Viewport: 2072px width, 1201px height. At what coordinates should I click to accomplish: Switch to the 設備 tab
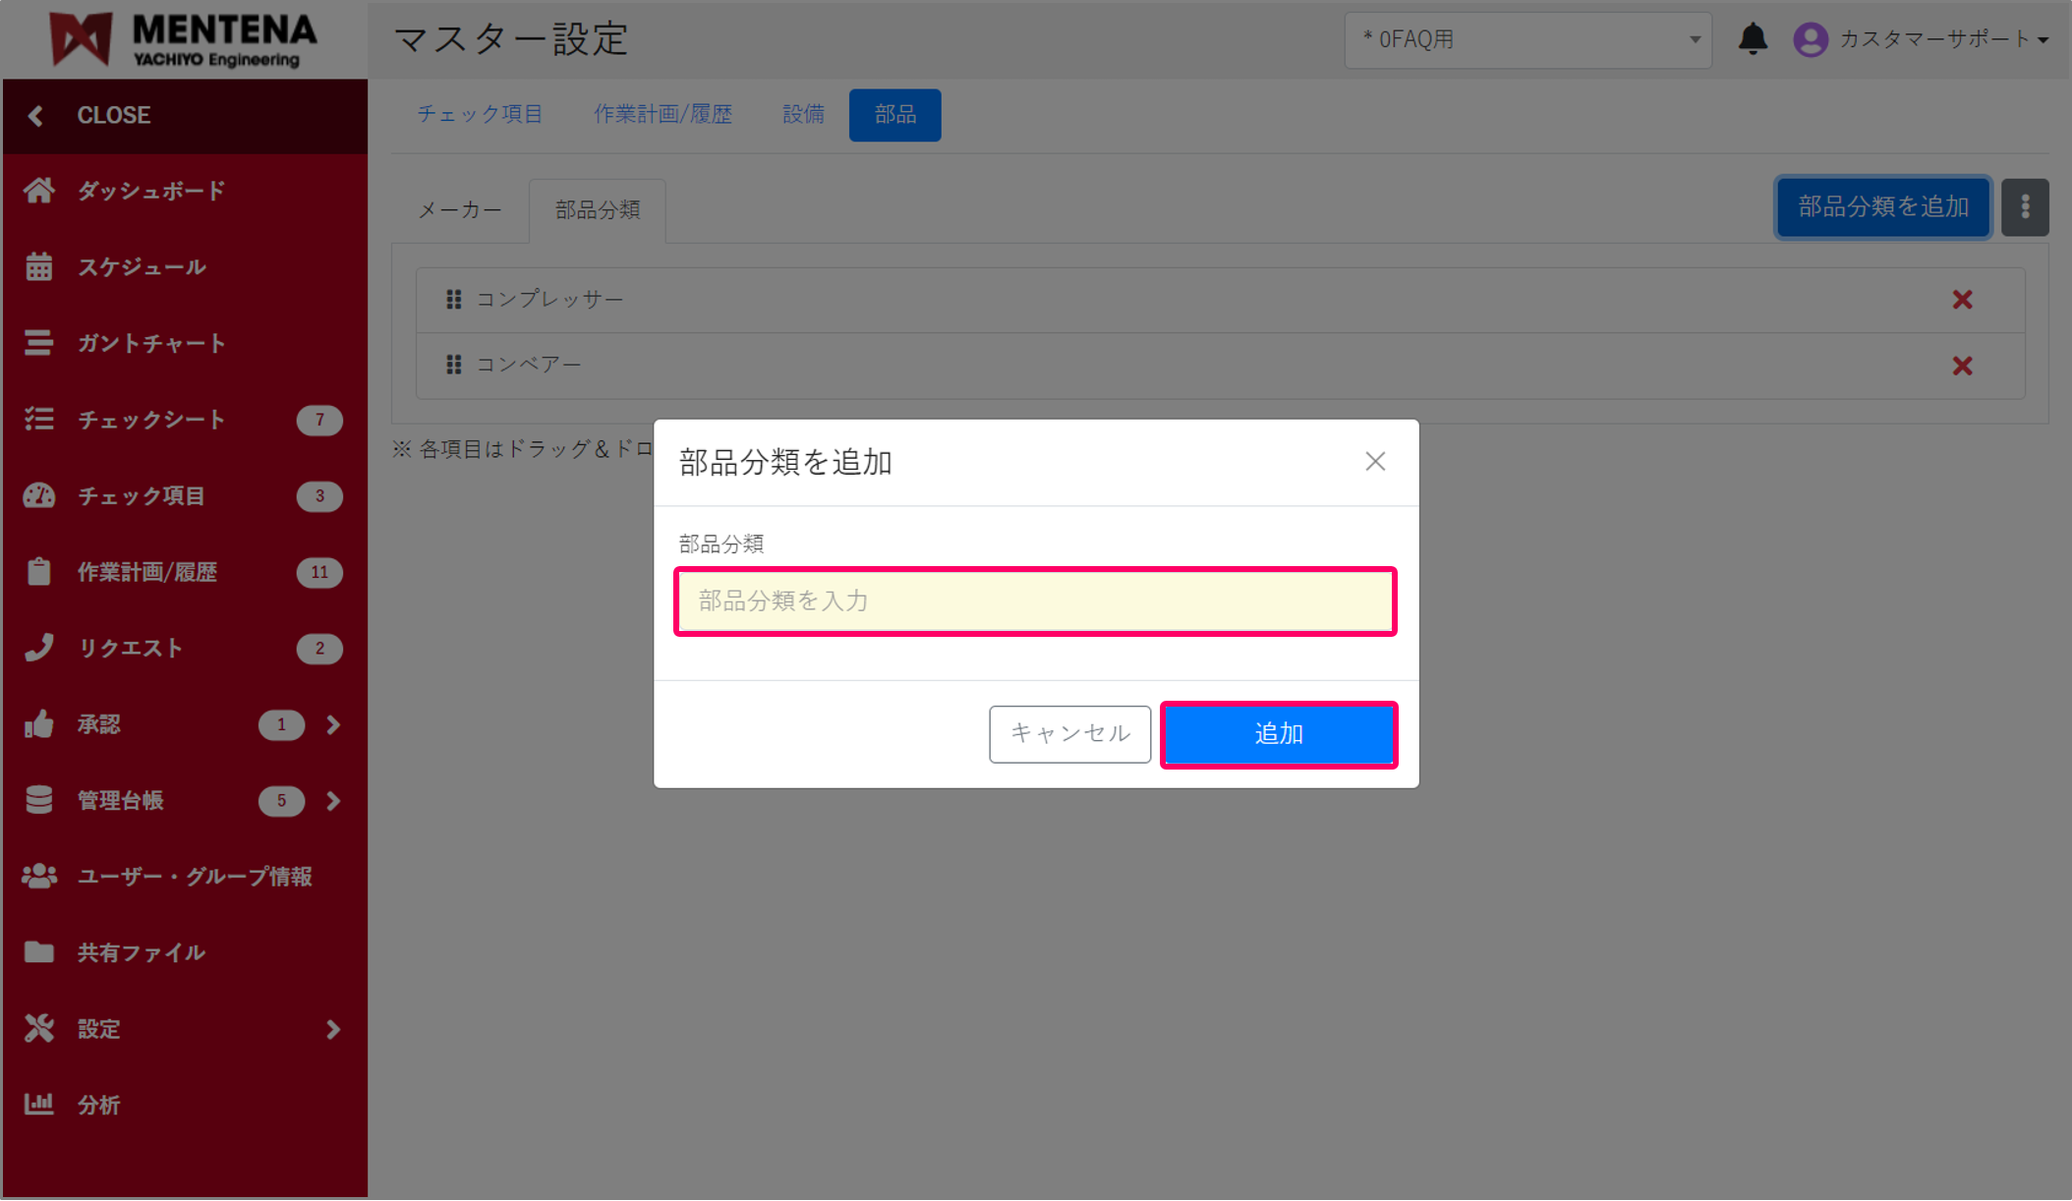coord(802,114)
